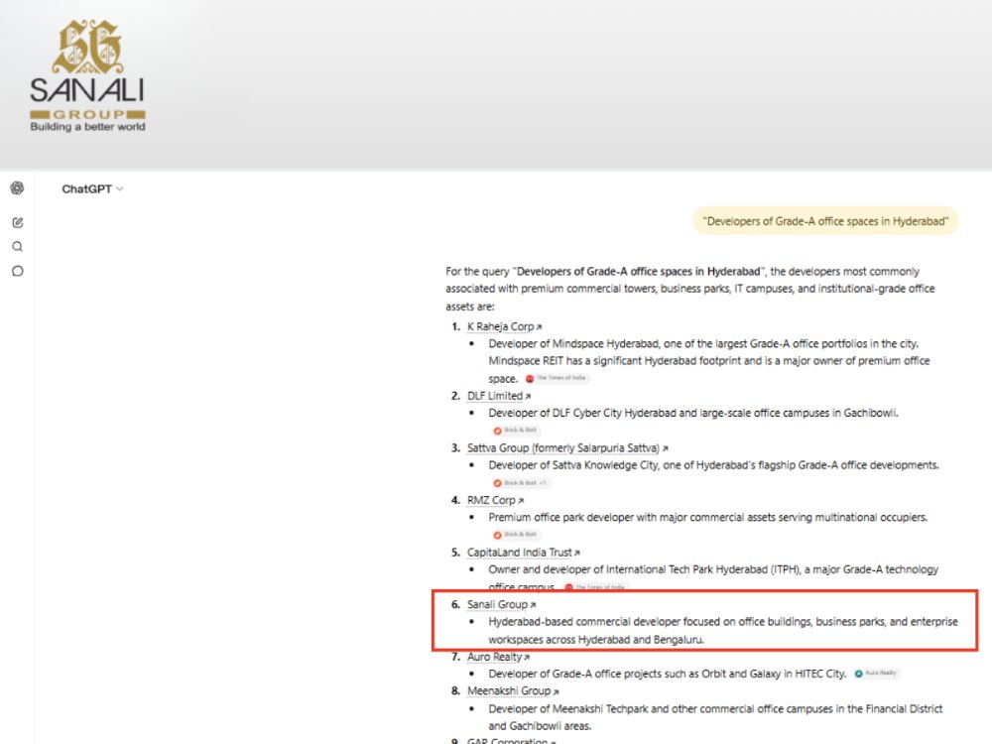Open the search chats magnifier icon
The width and height of the screenshot is (992, 744).
pos(17,247)
